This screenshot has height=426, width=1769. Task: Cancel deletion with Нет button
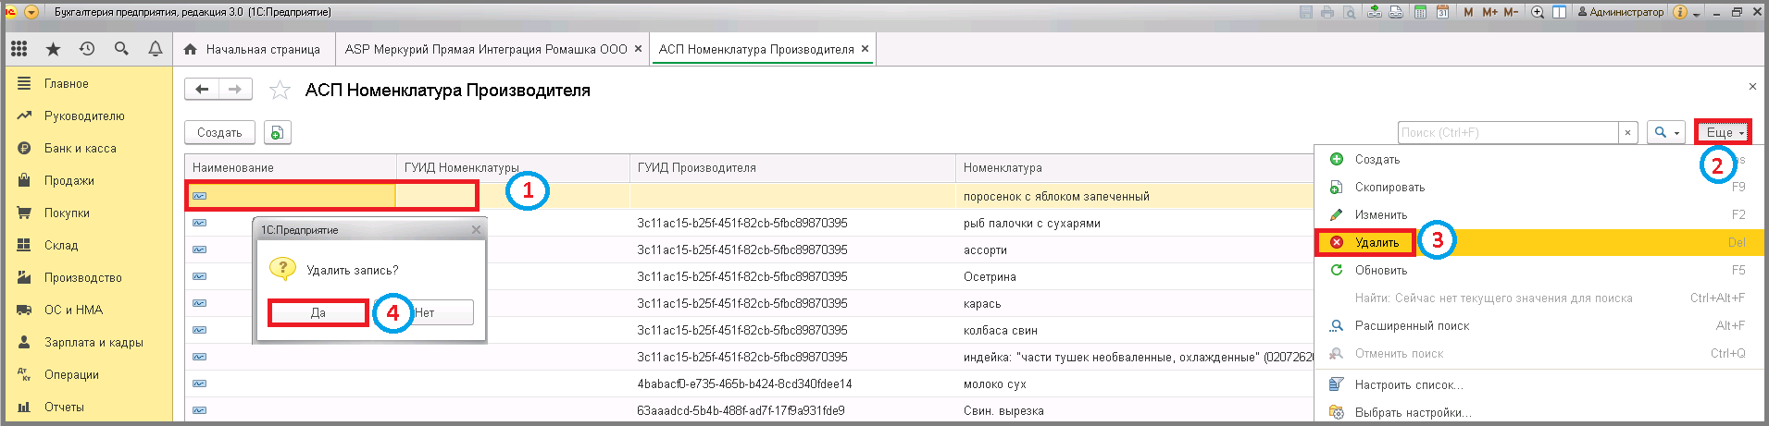(425, 312)
